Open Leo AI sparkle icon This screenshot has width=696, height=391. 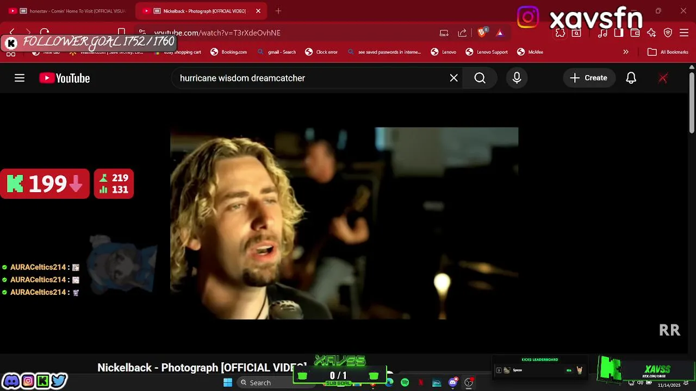(651, 33)
